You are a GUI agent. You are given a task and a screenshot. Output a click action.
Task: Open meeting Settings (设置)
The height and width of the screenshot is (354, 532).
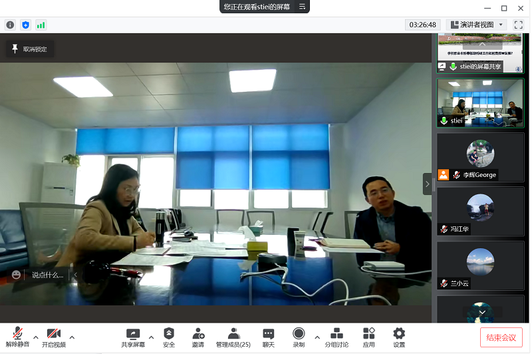[x=399, y=337]
